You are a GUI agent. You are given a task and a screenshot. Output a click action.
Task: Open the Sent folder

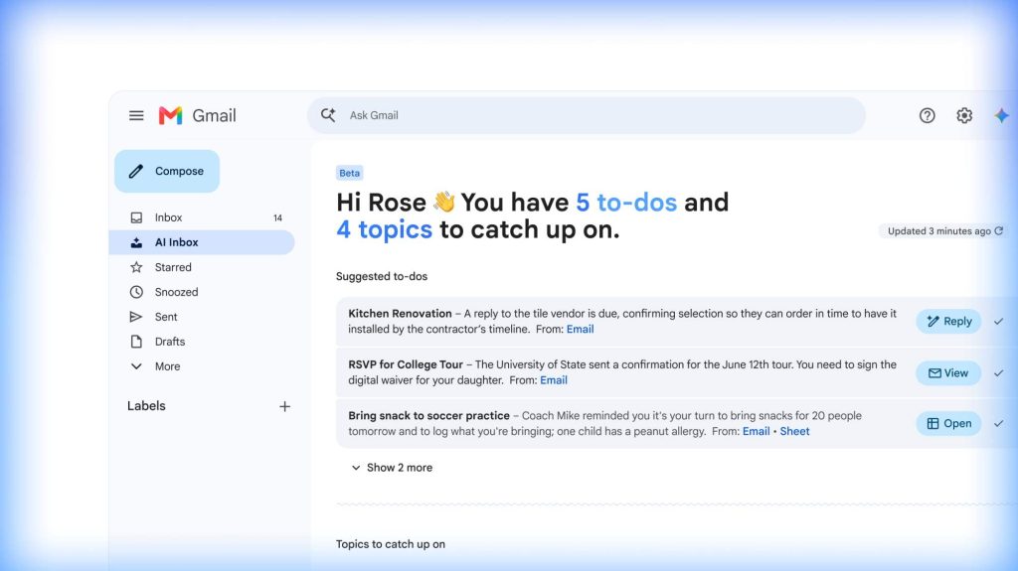click(x=202, y=317)
